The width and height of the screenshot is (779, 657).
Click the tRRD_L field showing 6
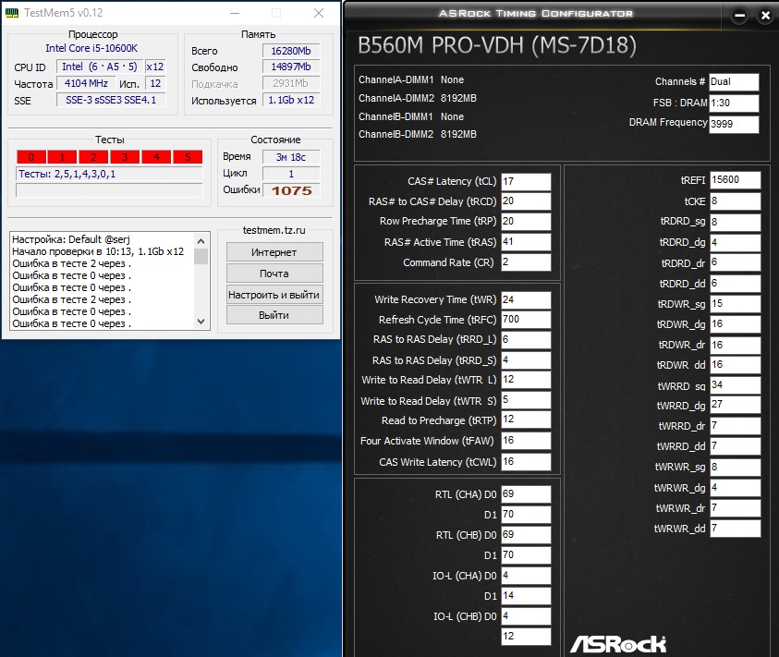pyautogui.click(x=526, y=339)
